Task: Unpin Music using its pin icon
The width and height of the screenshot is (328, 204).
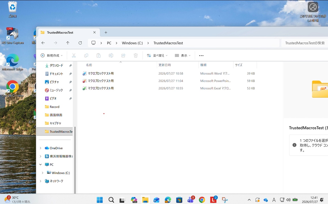Action: pos(70,90)
